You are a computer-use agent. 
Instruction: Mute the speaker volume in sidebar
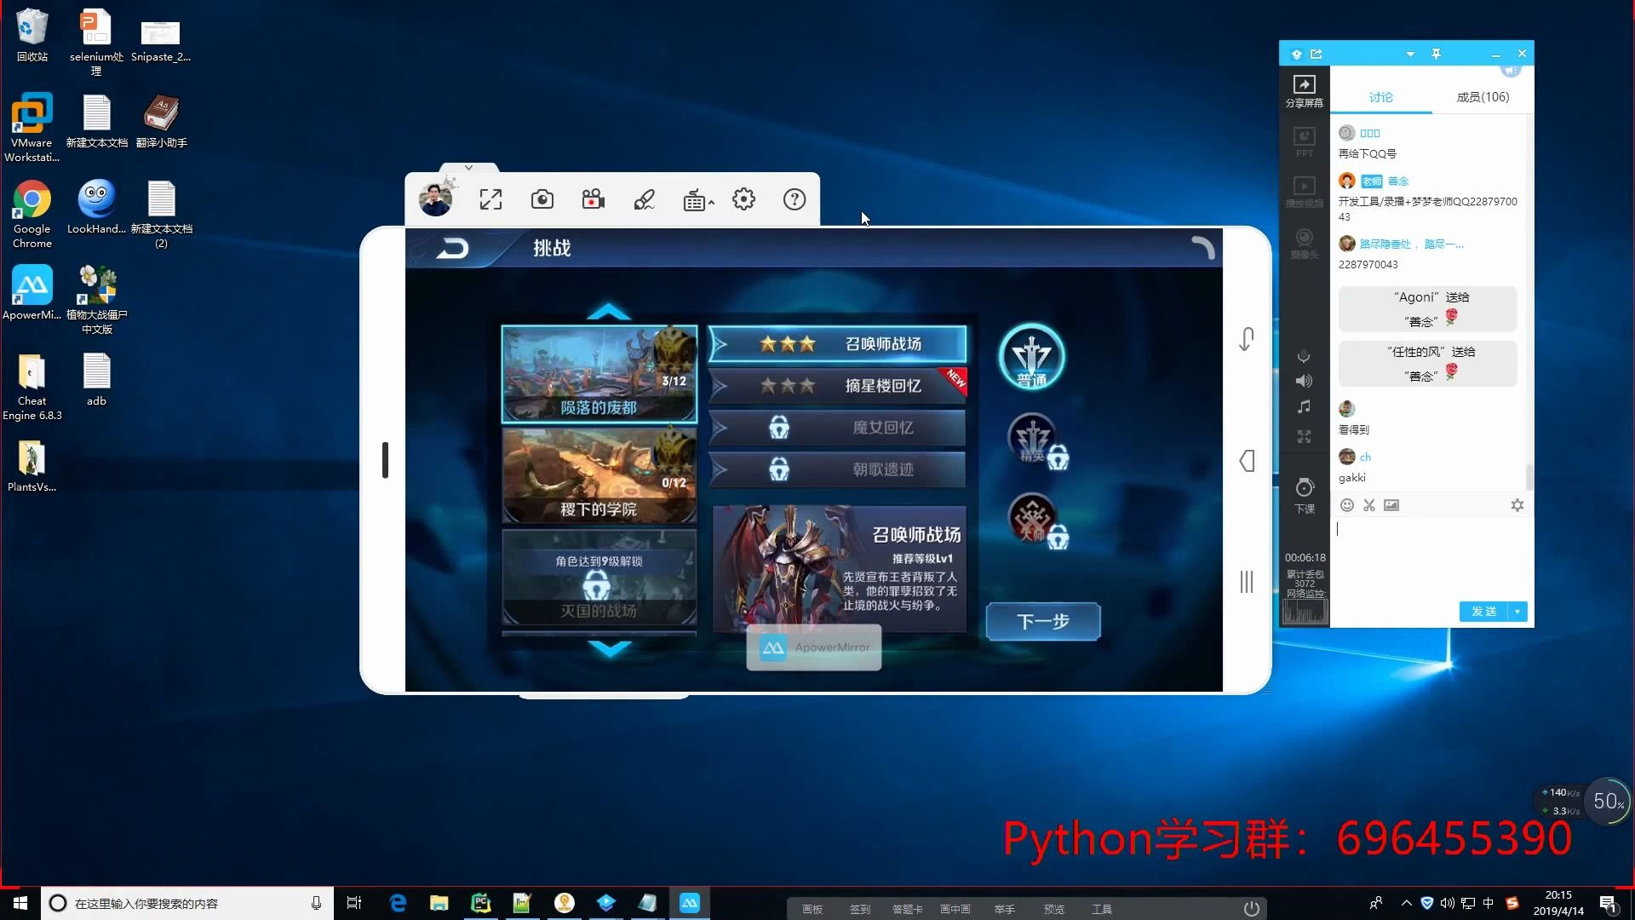click(x=1304, y=381)
